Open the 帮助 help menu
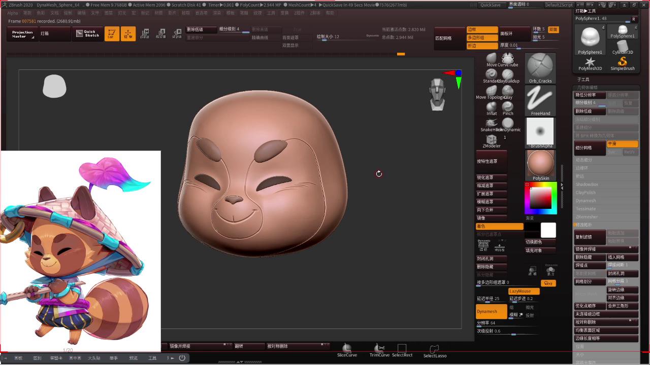This screenshot has height=365, width=650. coord(330,13)
